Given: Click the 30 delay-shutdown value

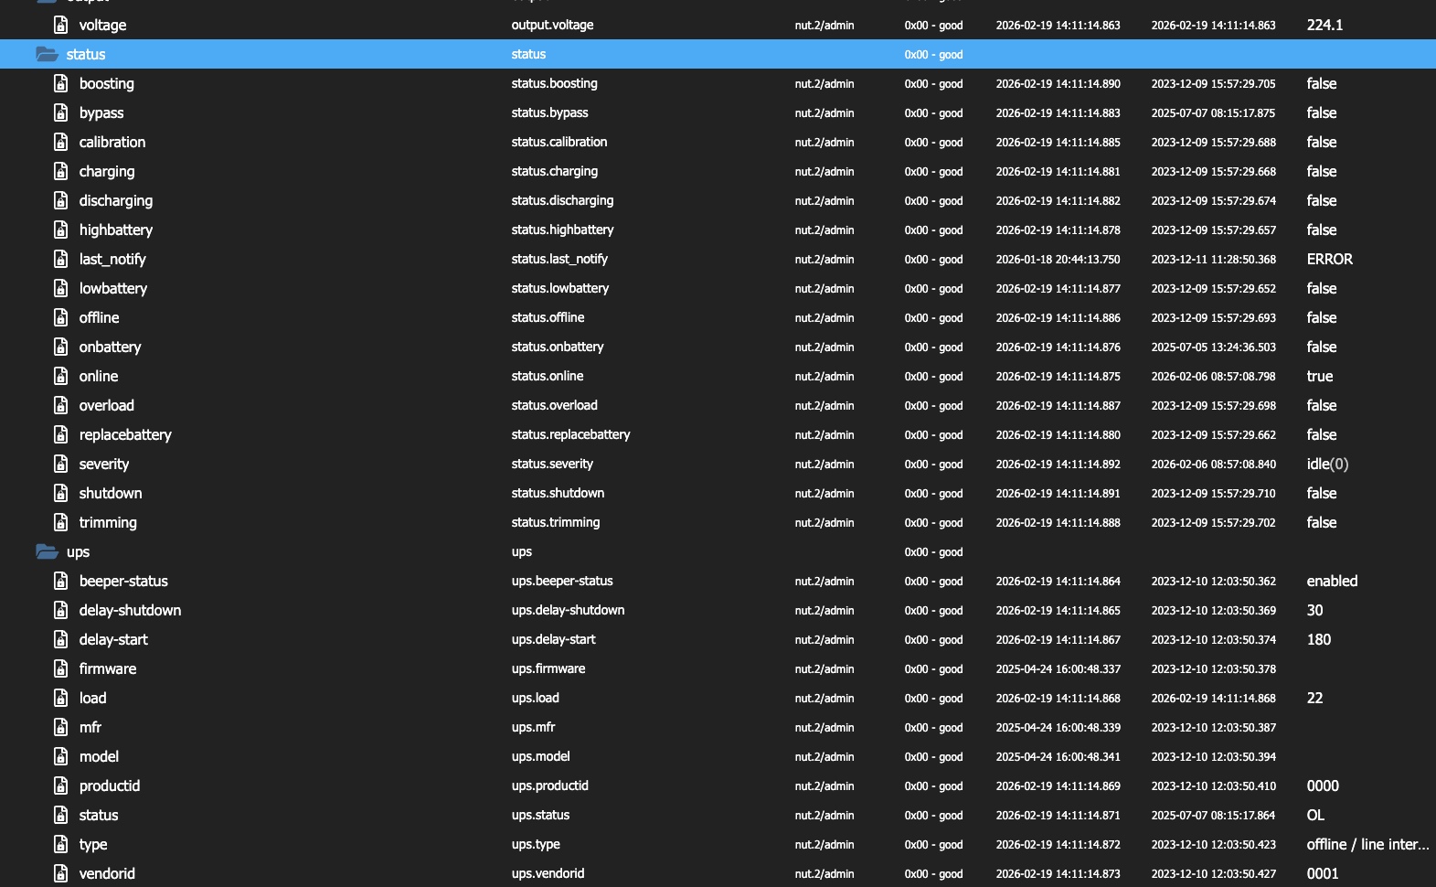Looking at the screenshot, I should click(x=1314, y=610).
